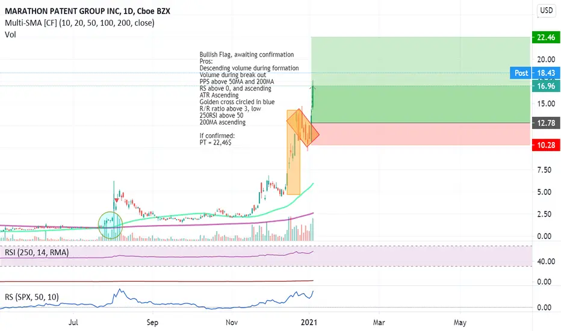Viewport: 561px width, 331px height.
Task: Click the 'Bullish Flag, awaiting confirmation' text note
Action: (x=247, y=55)
